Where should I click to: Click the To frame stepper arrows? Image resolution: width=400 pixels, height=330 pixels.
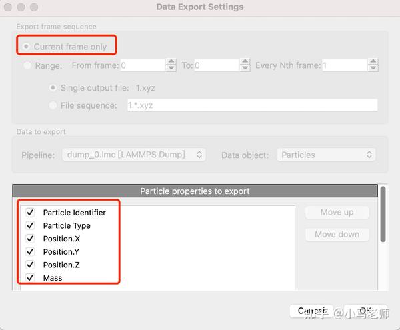245,65
